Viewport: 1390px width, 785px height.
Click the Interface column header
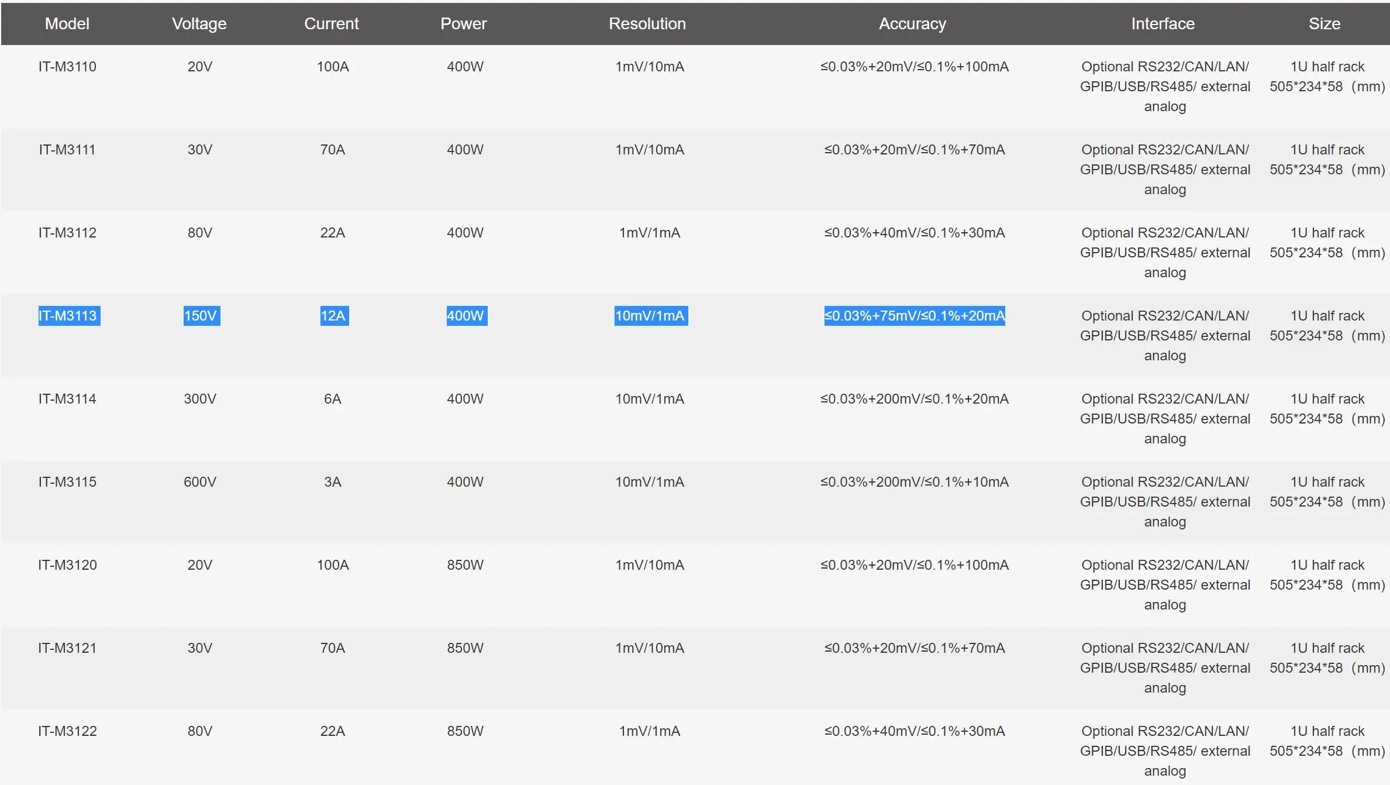[1162, 23]
